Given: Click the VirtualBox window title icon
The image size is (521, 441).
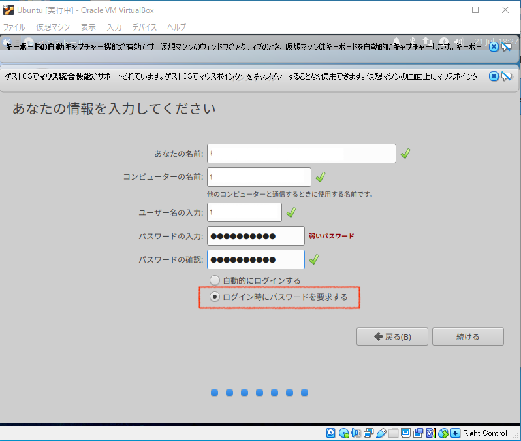Looking at the screenshot, I should pyautogui.click(x=8, y=10).
